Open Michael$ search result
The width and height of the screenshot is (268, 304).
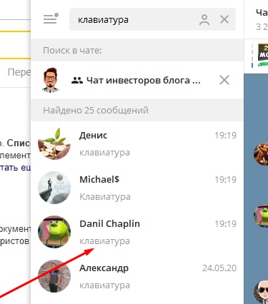tap(137, 188)
